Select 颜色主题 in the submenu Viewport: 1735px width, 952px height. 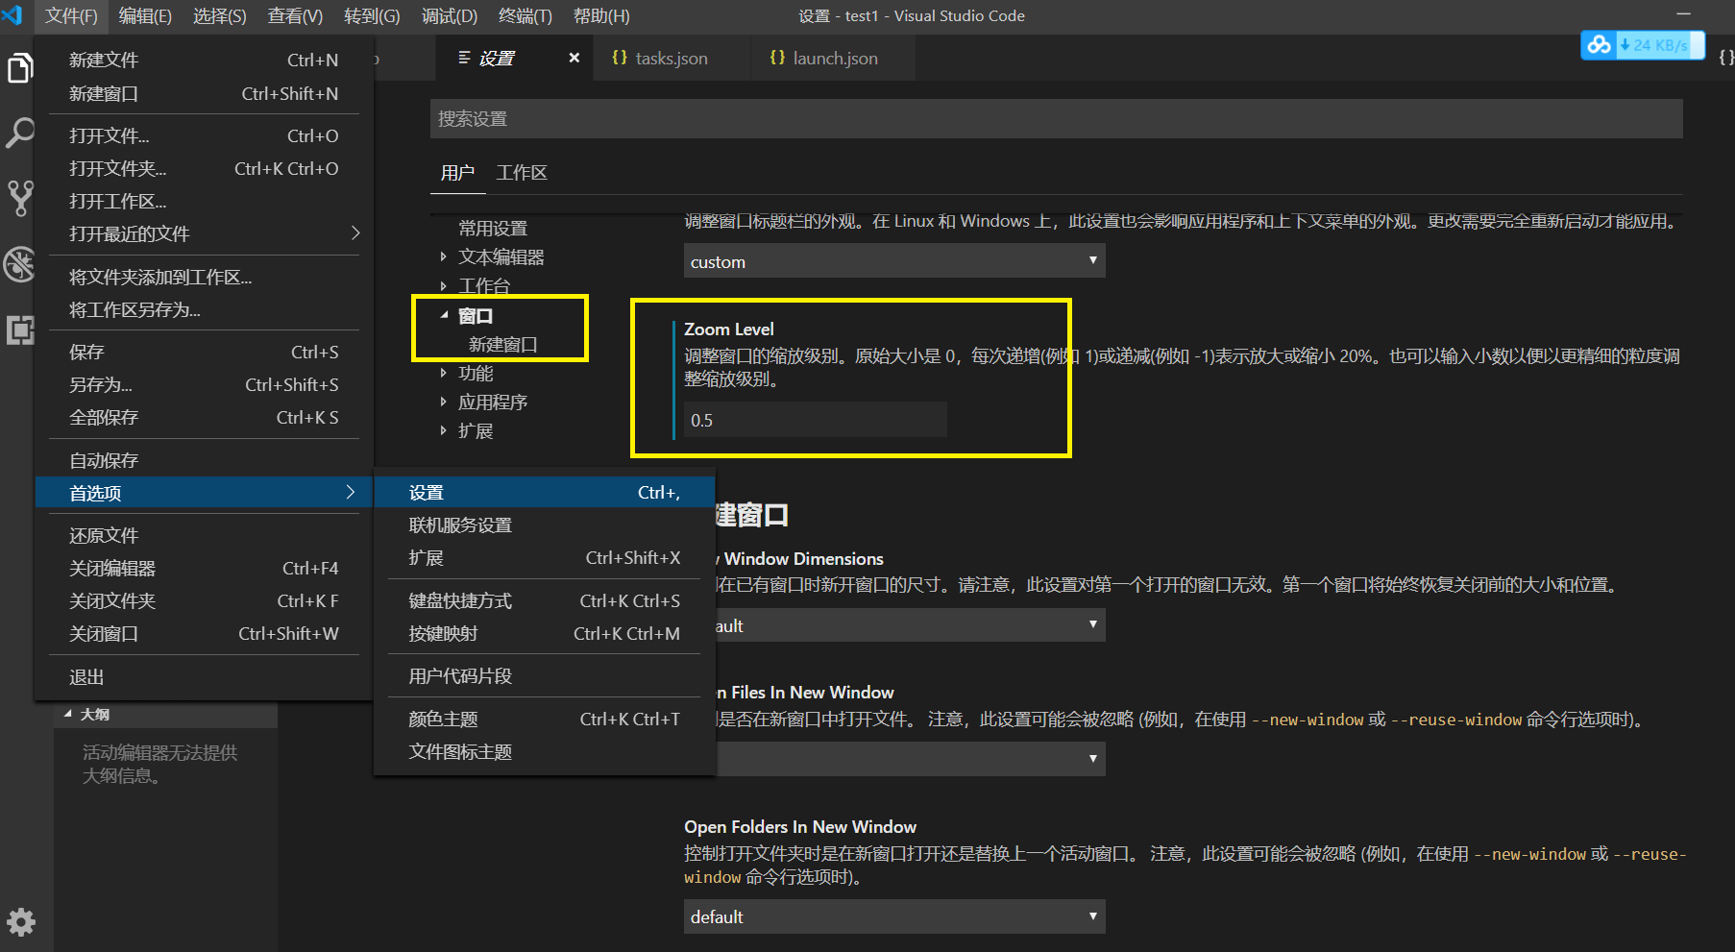[x=545, y=719]
